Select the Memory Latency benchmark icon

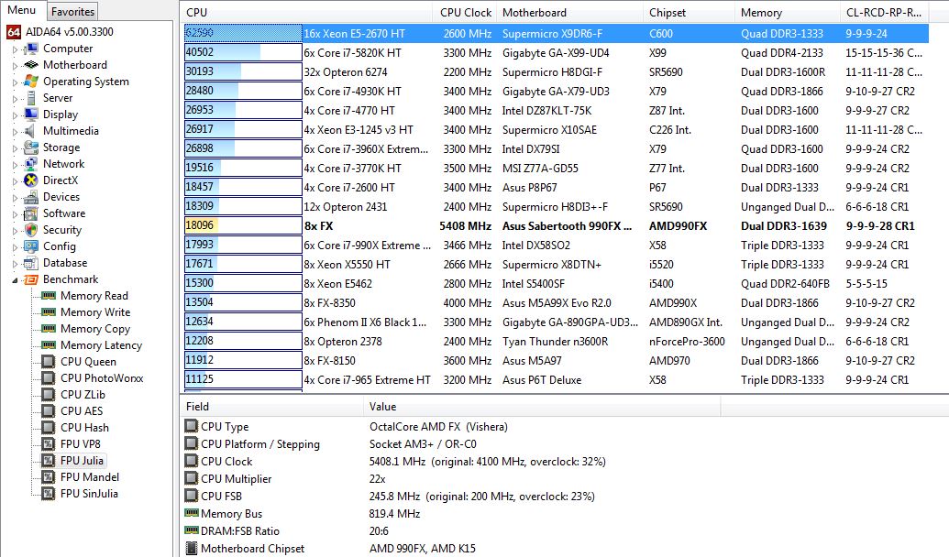[x=49, y=345]
